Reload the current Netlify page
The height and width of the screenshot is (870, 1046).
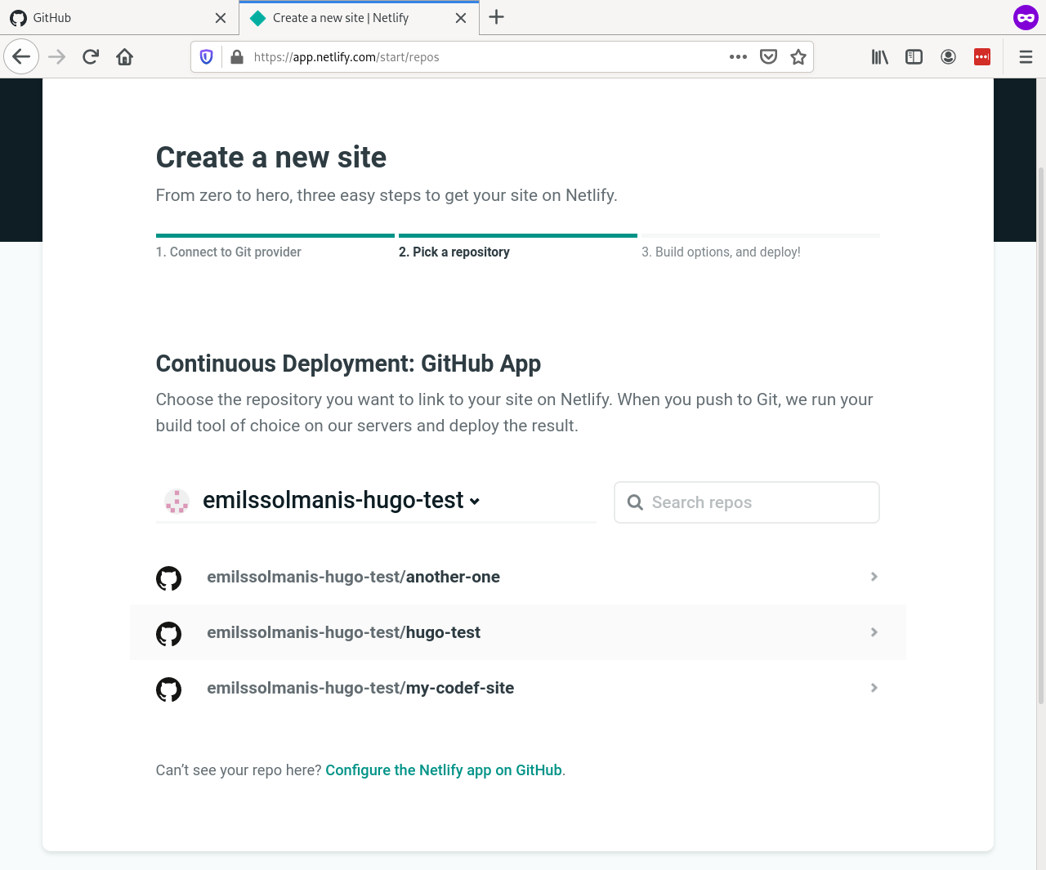click(91, 56)
